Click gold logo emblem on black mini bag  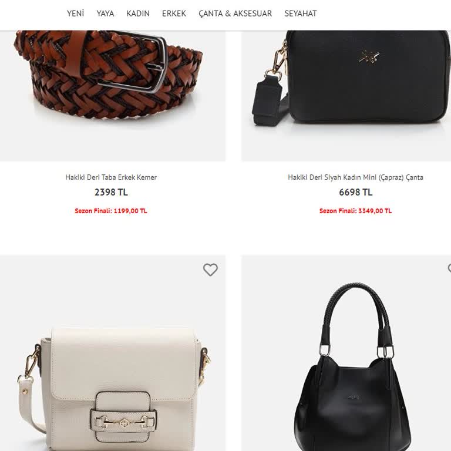pyautogui.click(x=369, y=56)
